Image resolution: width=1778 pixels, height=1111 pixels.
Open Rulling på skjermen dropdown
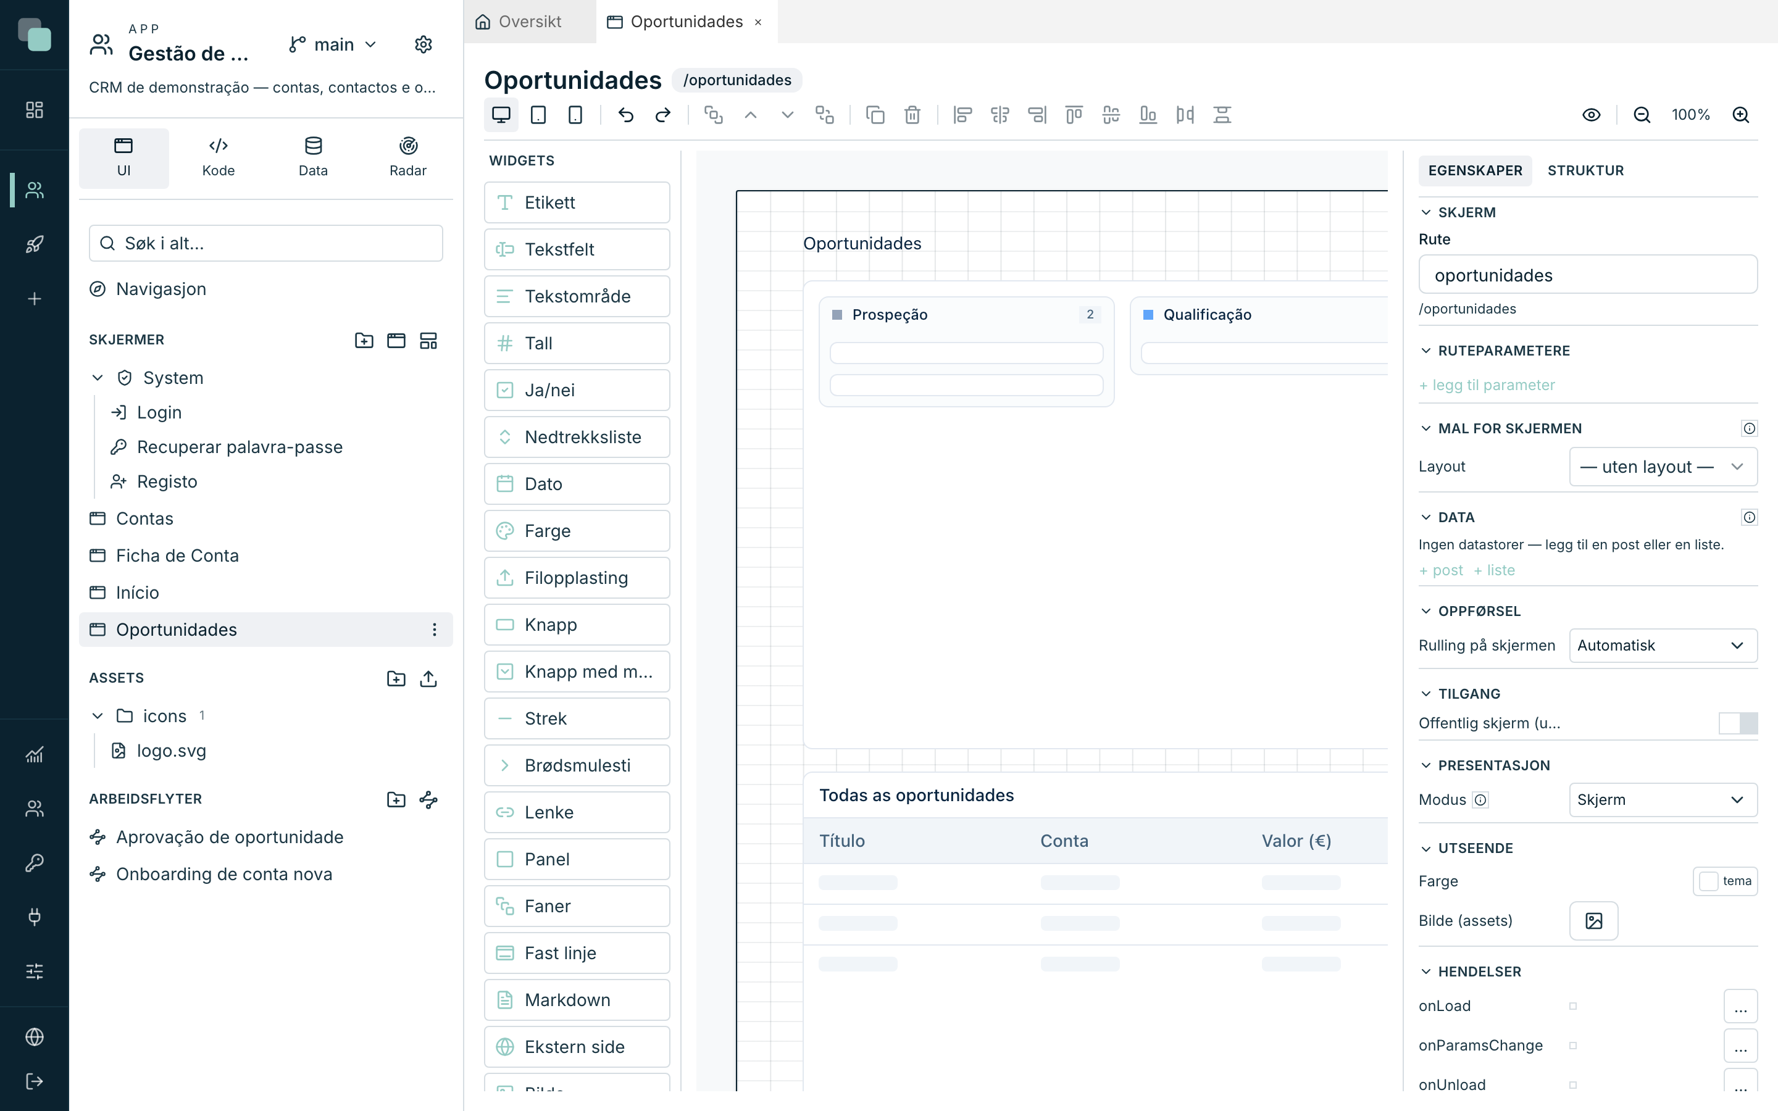coord(1663,645)
